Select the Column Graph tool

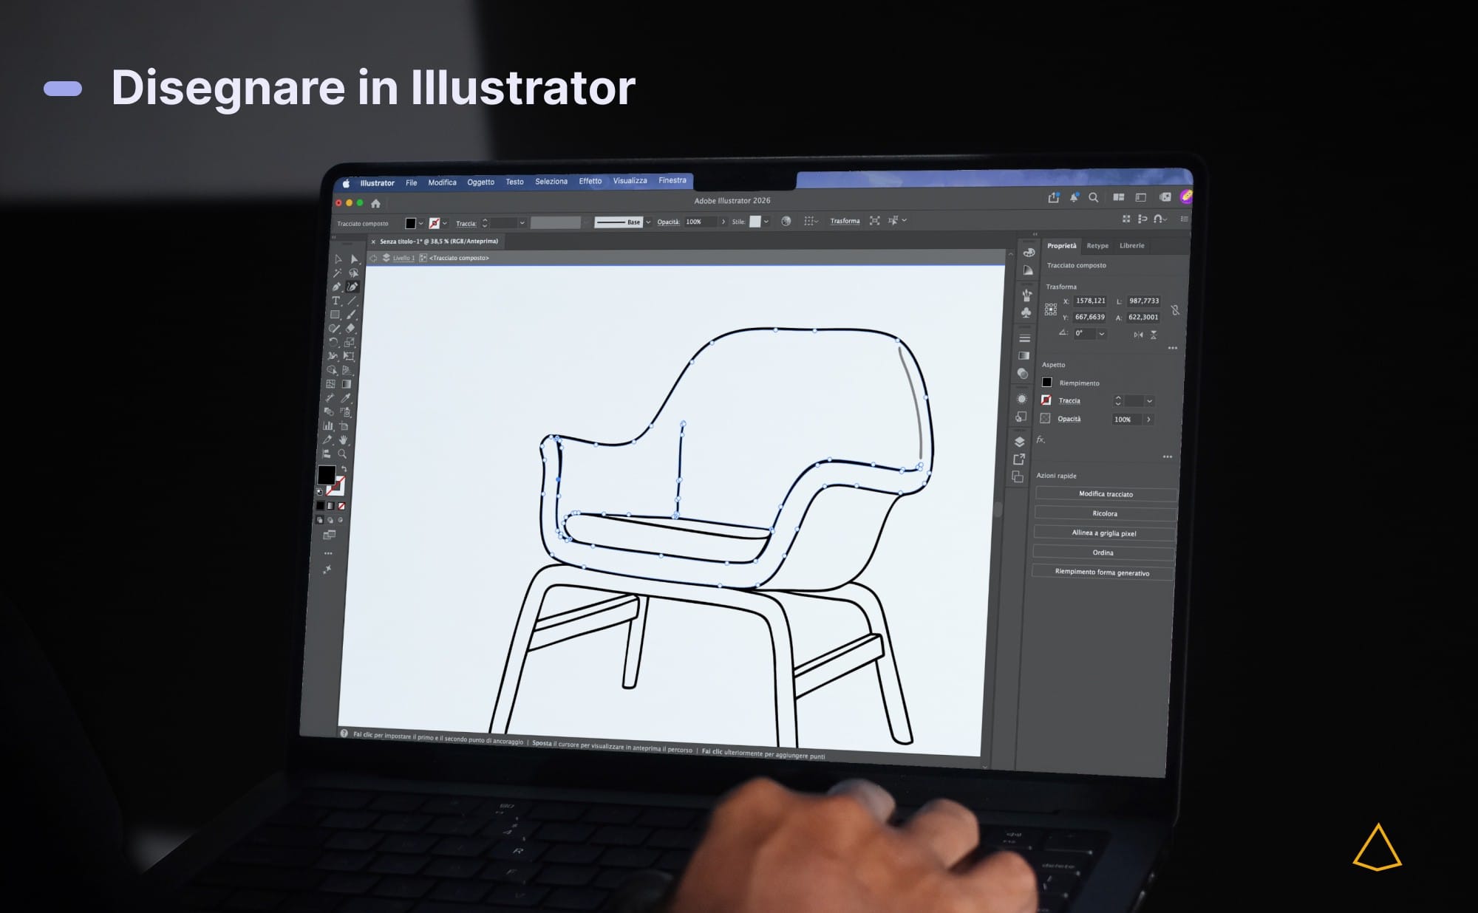coord(328,425)
